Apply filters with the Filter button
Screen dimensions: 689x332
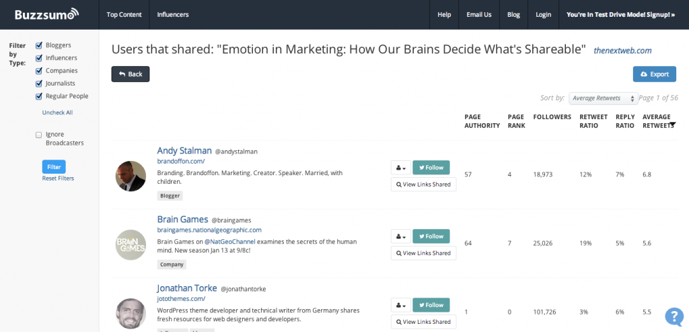[54, 167]
